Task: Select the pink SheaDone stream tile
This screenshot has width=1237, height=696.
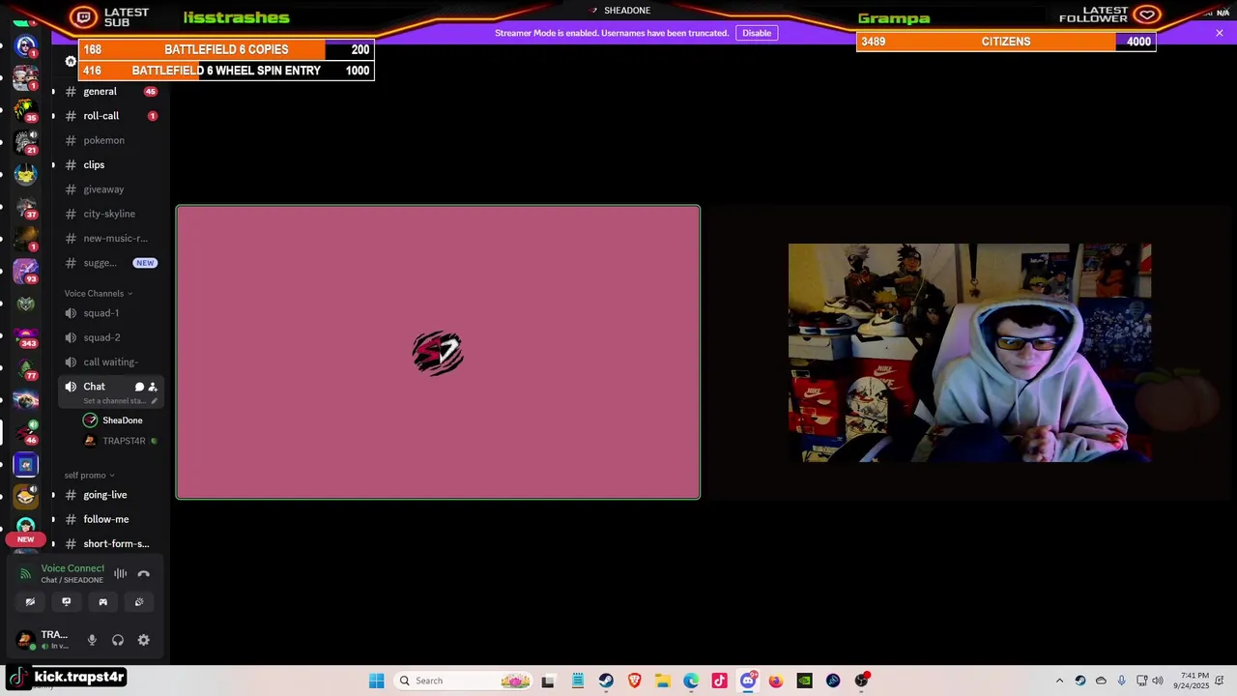Action: click(x=438, y=353)
